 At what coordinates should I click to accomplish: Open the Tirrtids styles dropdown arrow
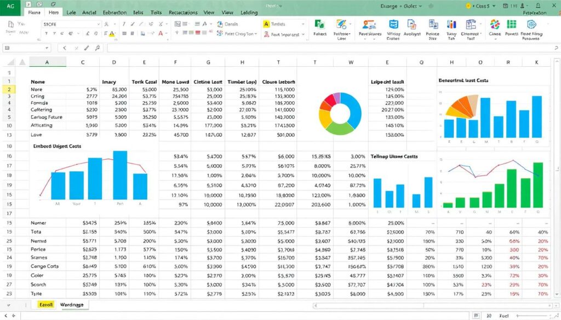(302, 24)
